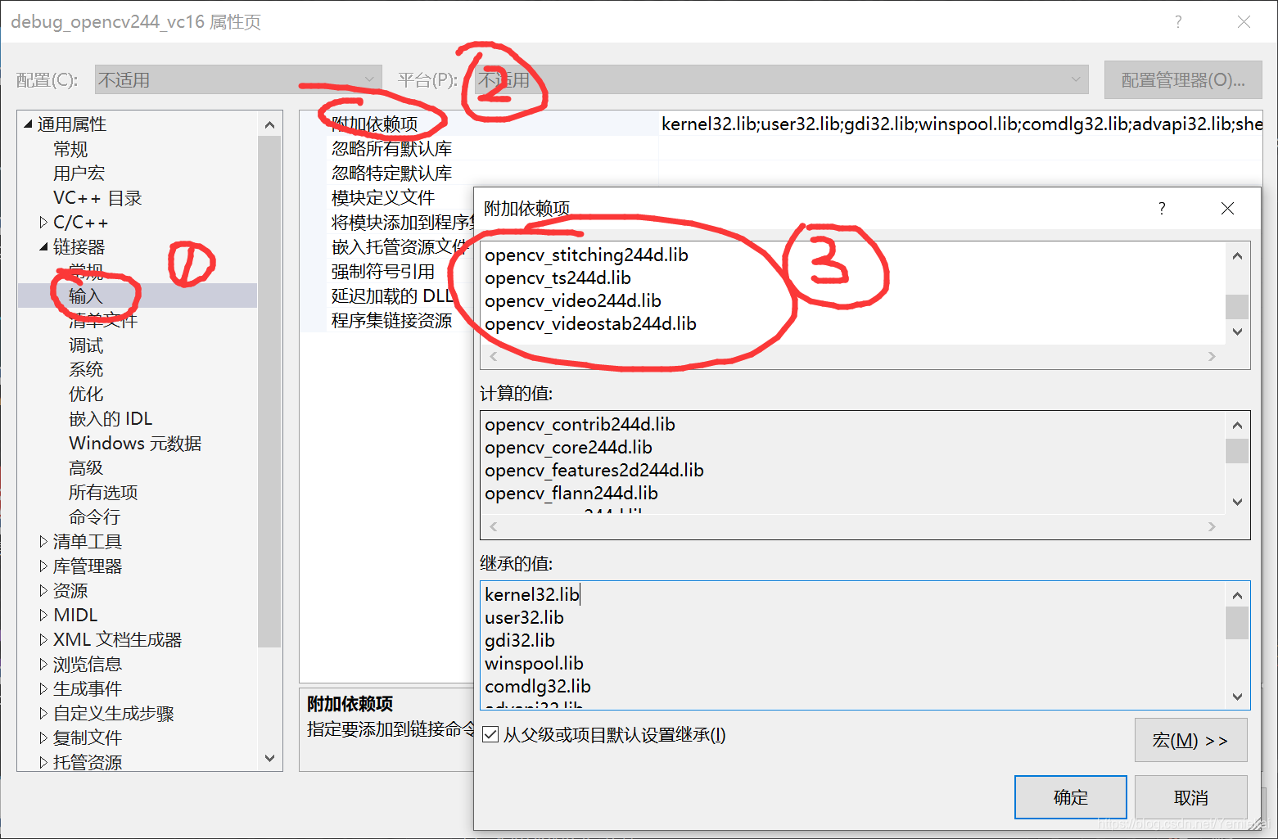Expand the 库管理器 tree node

pos(43,566)
